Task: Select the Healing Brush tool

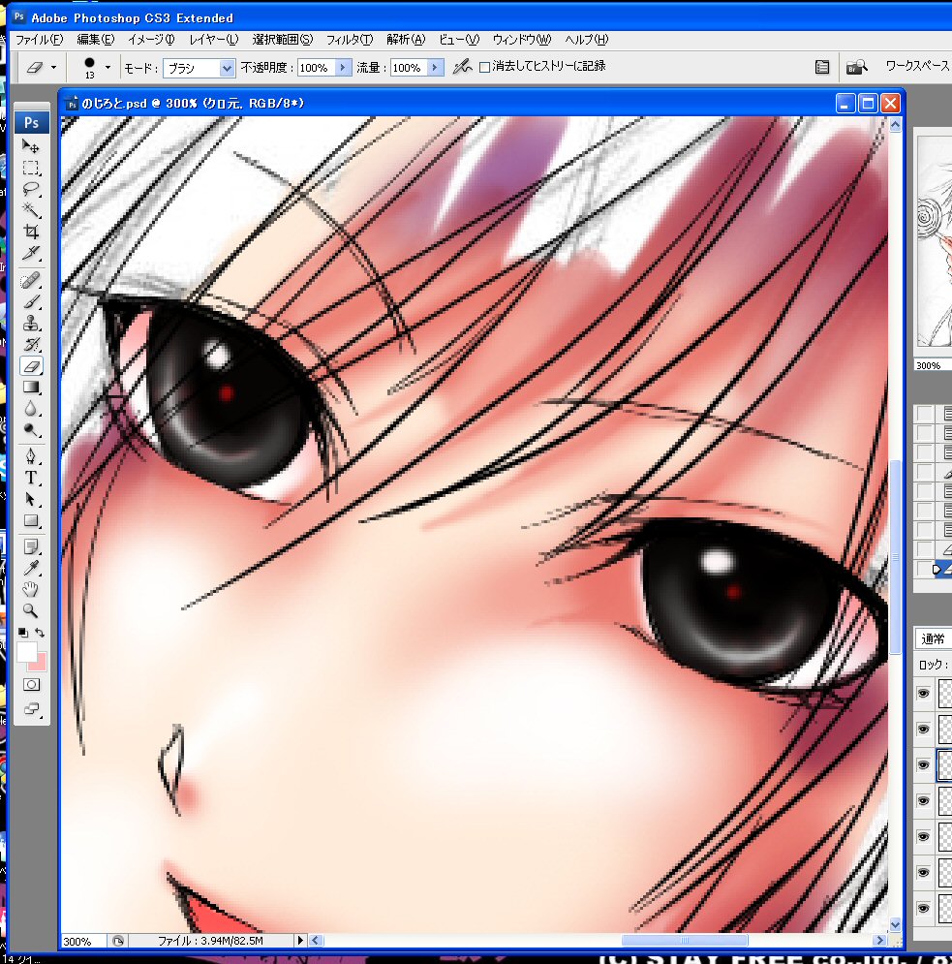Action: tap(30, 280)
